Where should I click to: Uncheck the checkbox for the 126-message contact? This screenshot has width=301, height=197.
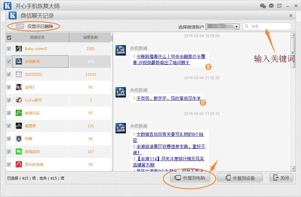9,126
